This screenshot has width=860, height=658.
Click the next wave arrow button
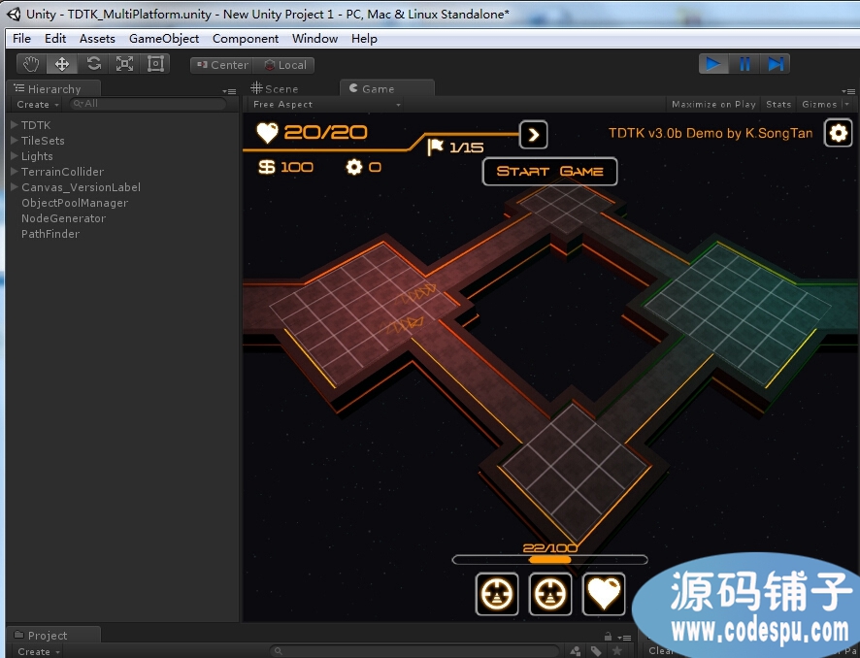pyautogui.click(x=533, y=134)
